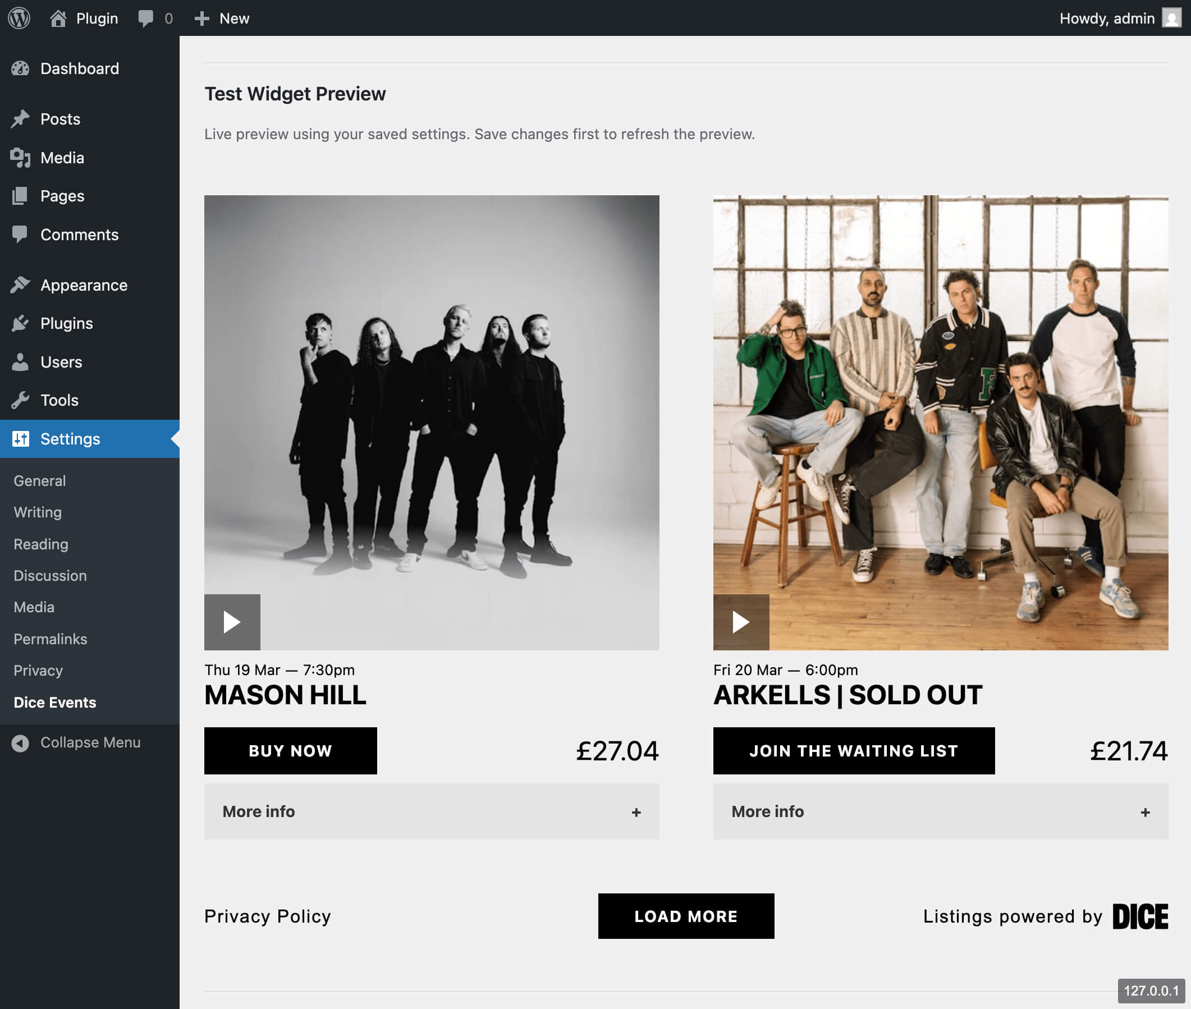Screen dimensions: 1191x1009
Task: Open Tools via the wrench icon
Action: 21,400
